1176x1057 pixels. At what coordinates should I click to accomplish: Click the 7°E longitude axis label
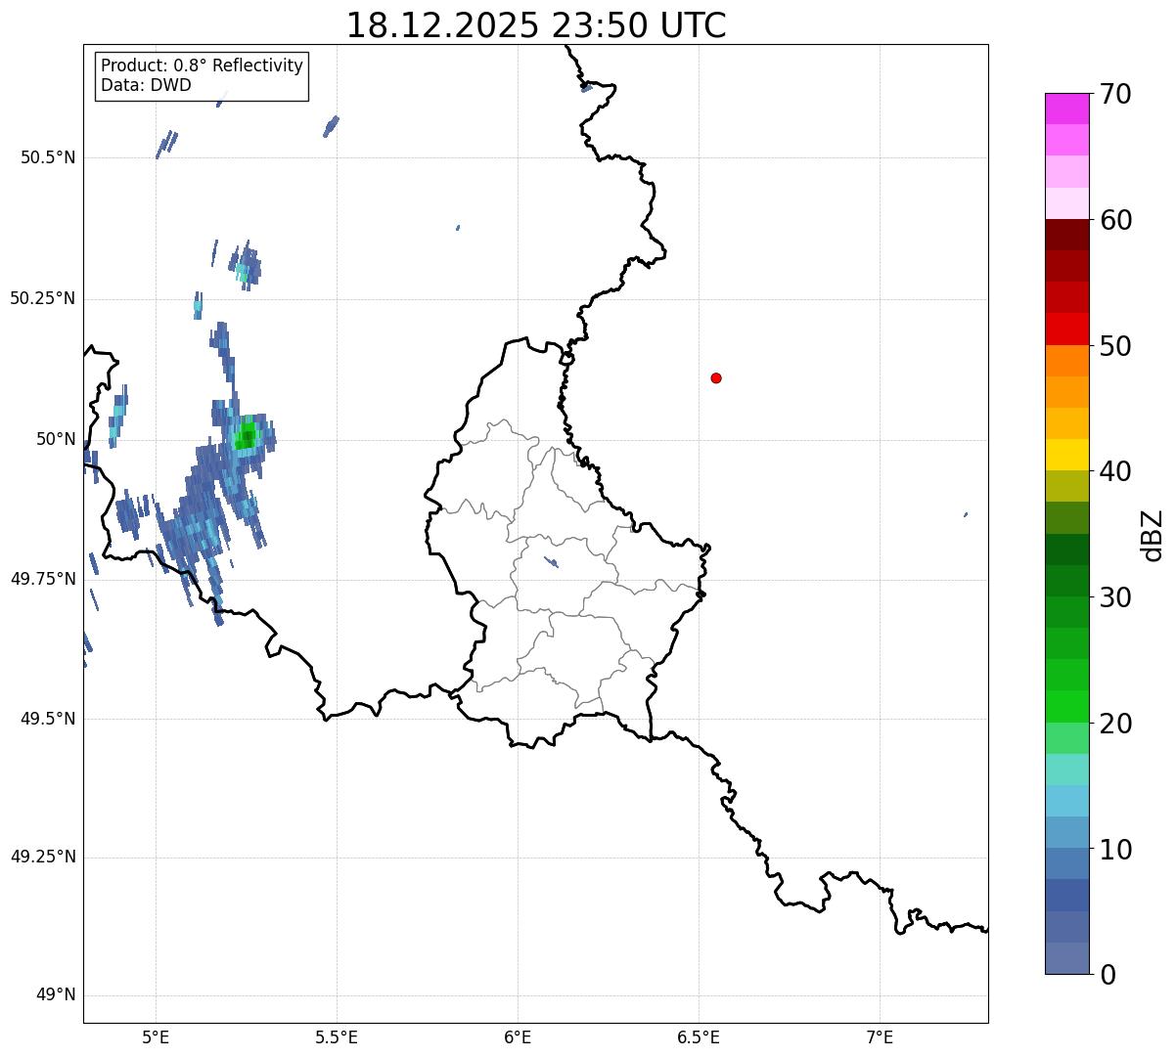[880, 1036]
